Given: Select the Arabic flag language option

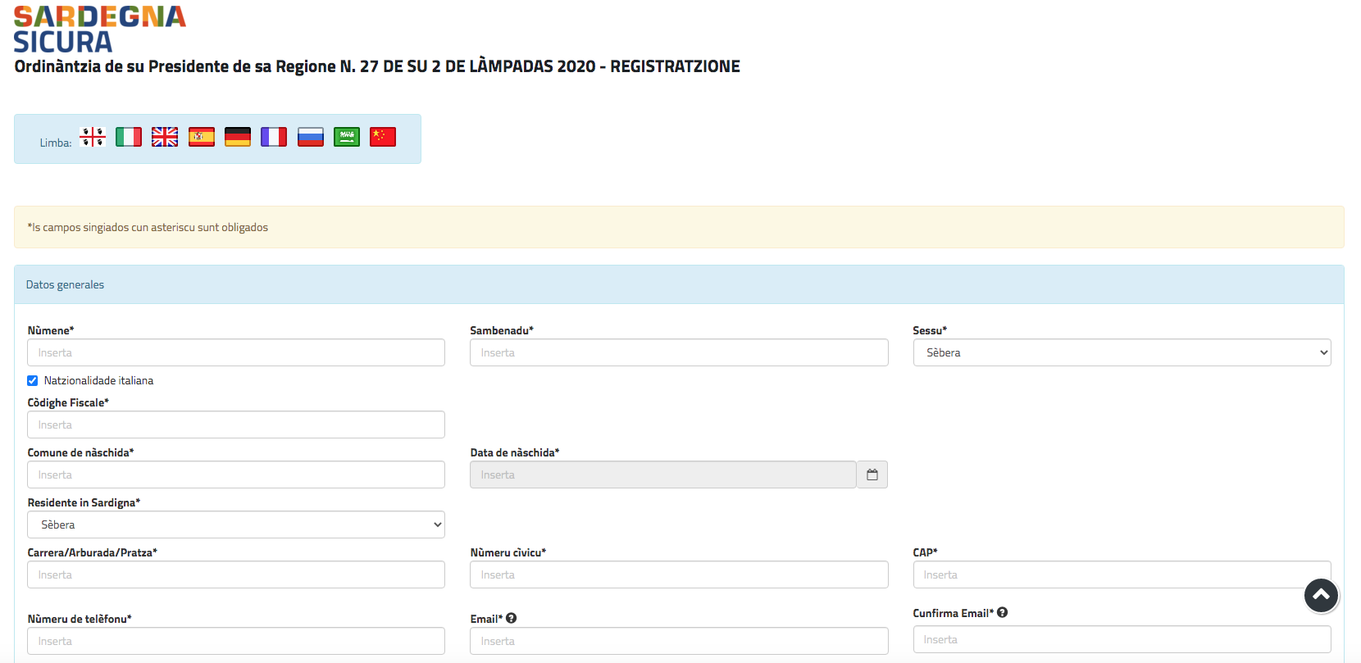Looking at the screenshot, I should [347, 137].
